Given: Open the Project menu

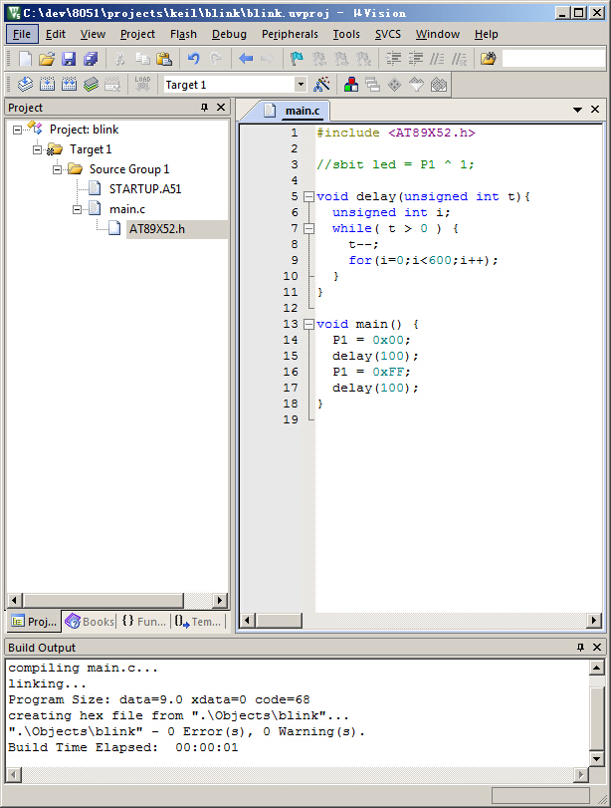Looking at the screenshot, I should tap(137, 34).
